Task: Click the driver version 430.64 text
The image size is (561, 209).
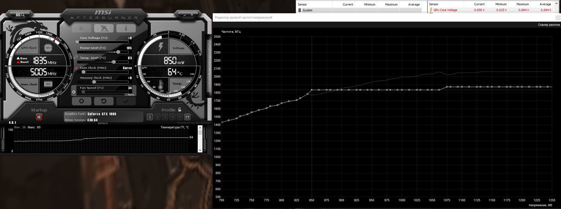Action: pyautogui.click(x=92, y=120)
